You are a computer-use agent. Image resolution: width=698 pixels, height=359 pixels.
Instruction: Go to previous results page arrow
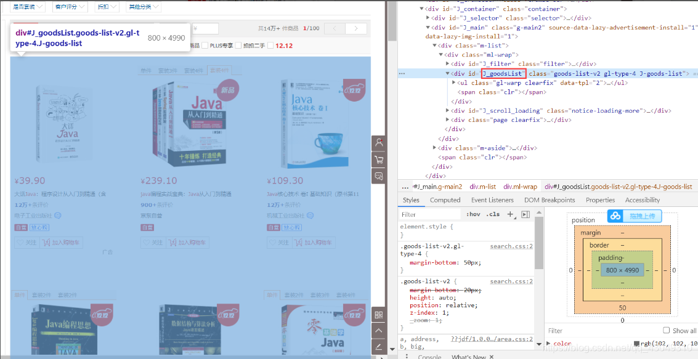point(335,28)
